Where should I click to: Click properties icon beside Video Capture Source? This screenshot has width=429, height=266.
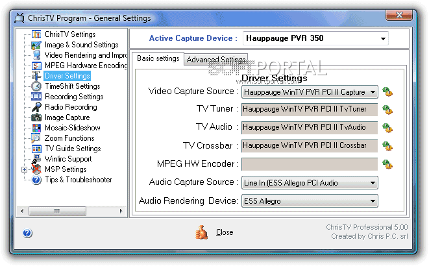tap(387, 92)
